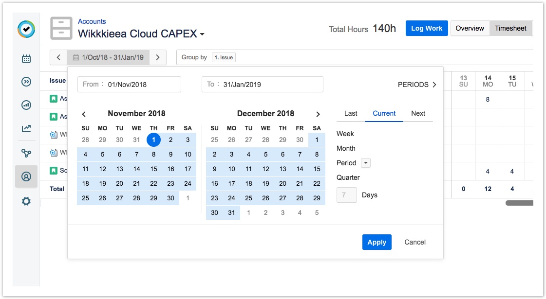Click the From date input field
Viewport: 546px width, 299px height.
click(129, 84)
